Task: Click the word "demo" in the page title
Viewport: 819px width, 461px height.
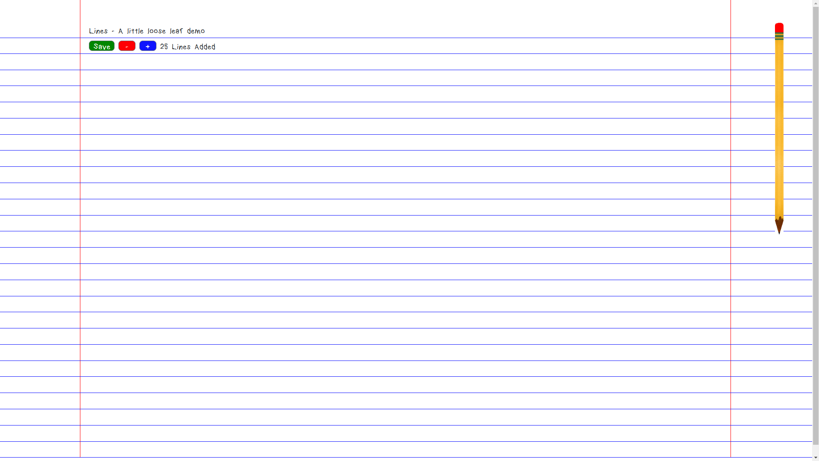Action: point(196,31)
